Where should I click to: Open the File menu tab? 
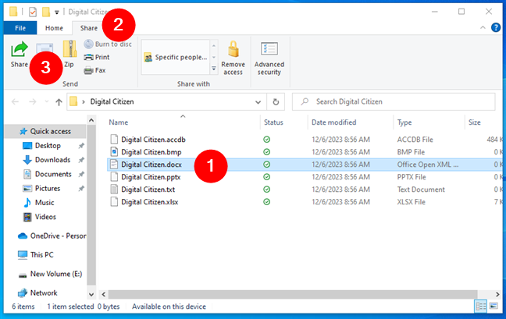coord(20,28)
